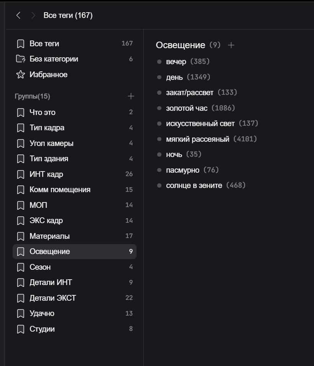Open the закат/рассвет tag
The width and height of the screenshot is (314, 366).
tap(190, 92)
